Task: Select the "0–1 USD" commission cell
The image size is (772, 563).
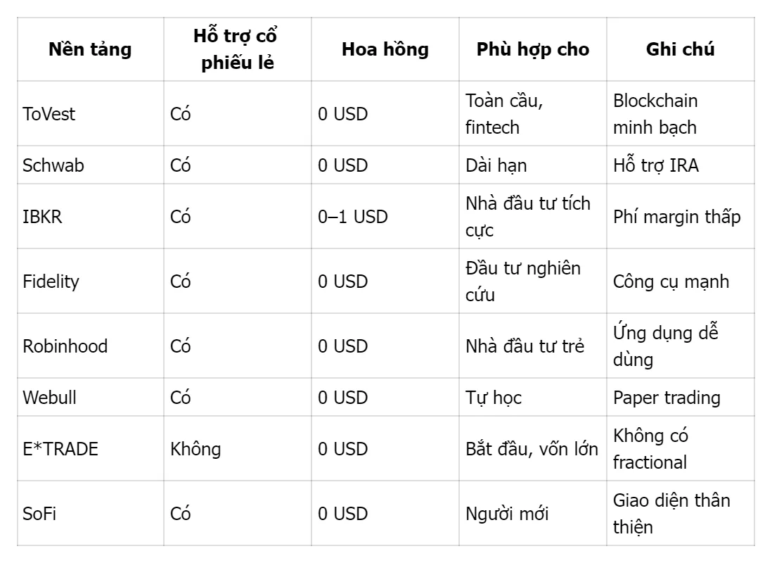Action: pyautogui.click(x=352, y=217)
